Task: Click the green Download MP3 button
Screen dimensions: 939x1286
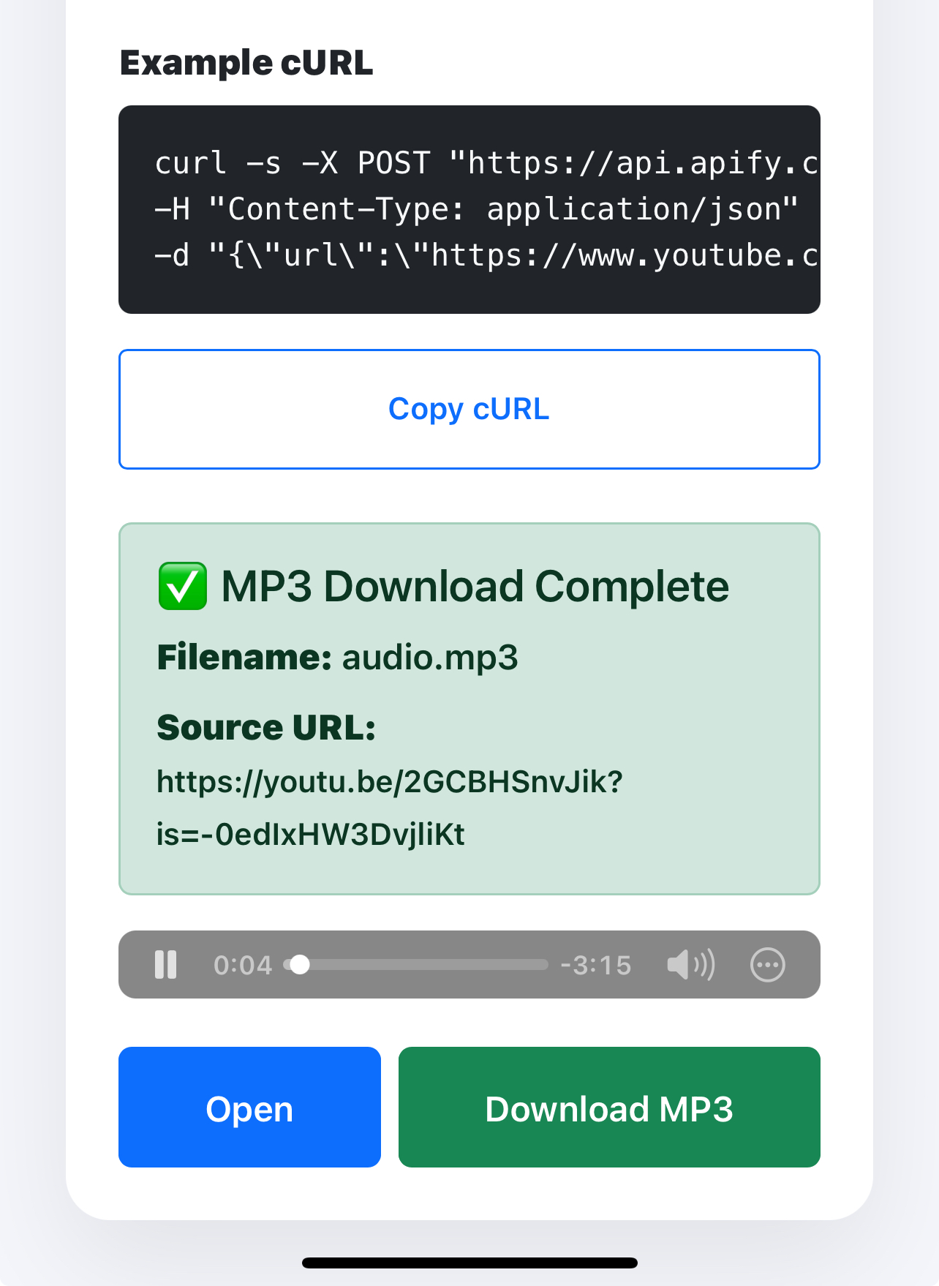Action: (609, 1108)
